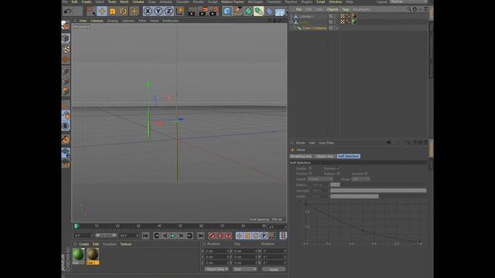Open the Attribute Manager Mode menu
This screenshot has width=495, height=278.
pos(300,143)
